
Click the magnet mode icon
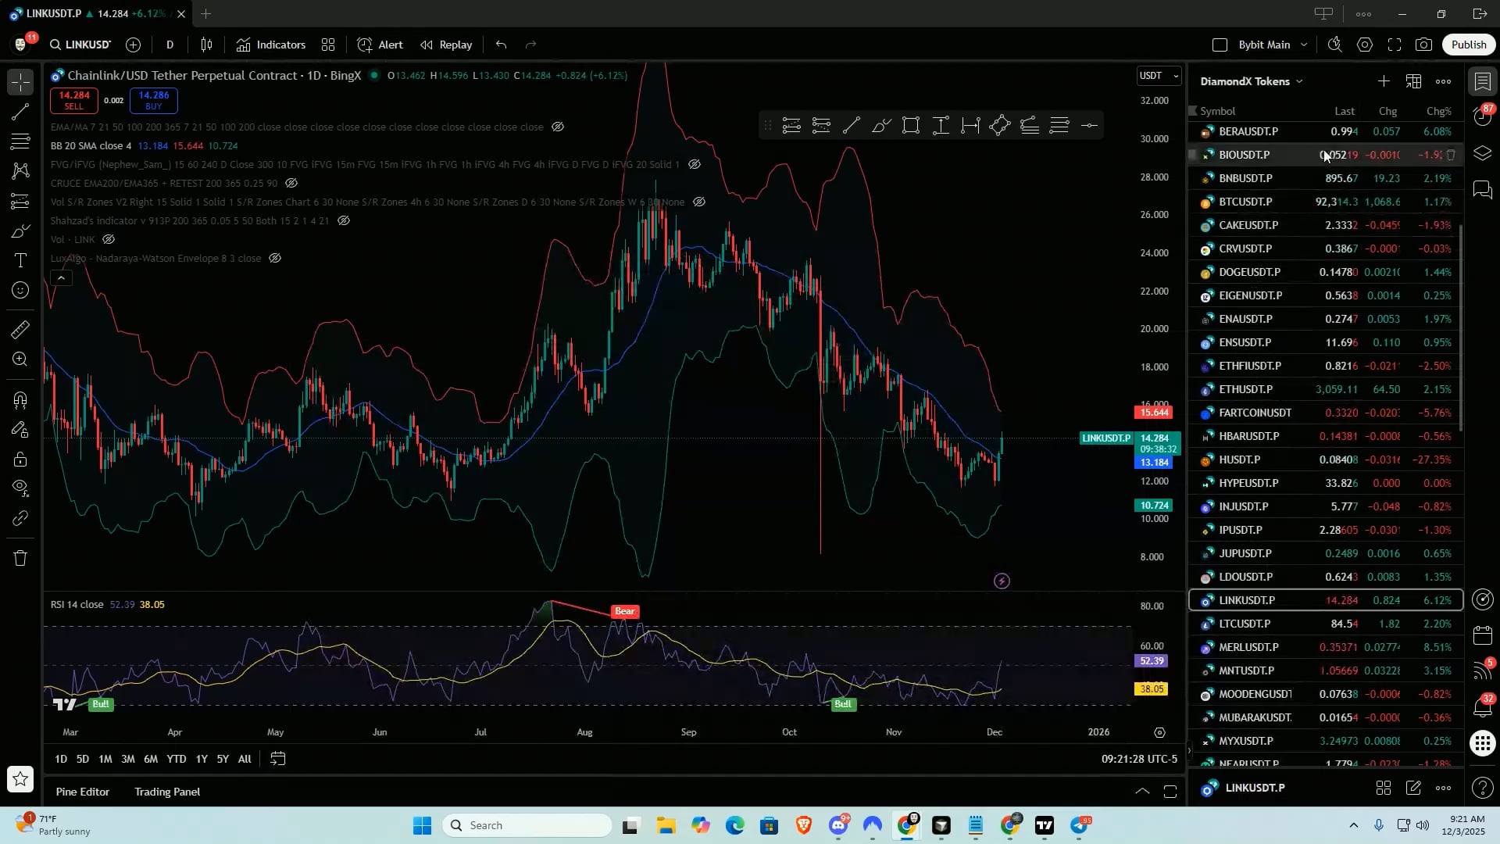pyautogui.click(x=21, y=400)
